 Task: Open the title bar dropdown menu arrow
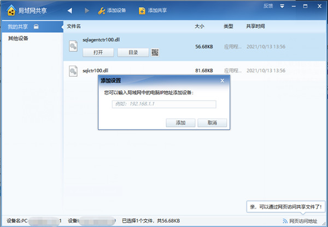pyautogui.click(x=282, y=6)
